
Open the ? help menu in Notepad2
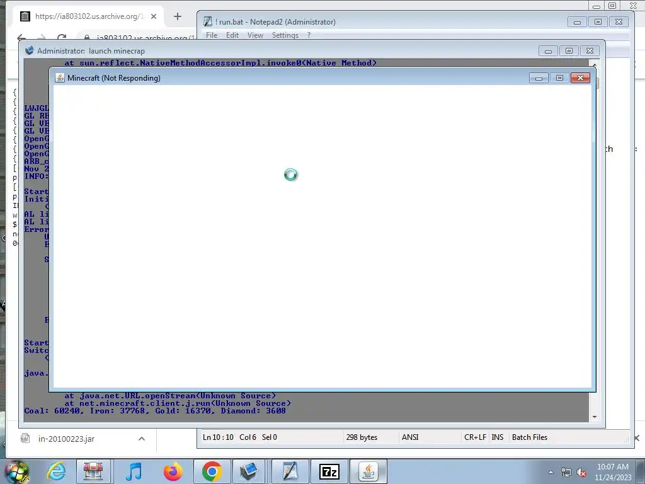pyautogui.click(x=309, y=35)
